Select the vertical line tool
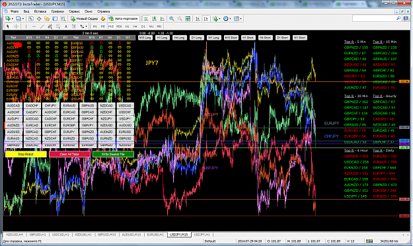Image resolution: width=413 pixels, height=246 pixels. click(x=26, y=26)
